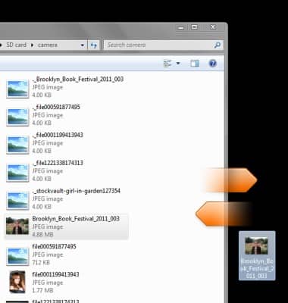This screenshot has height=303, width=288.
Task: Click the ._stockvault-girl-in-garden127354 file name
Action: tap(77, 191)
